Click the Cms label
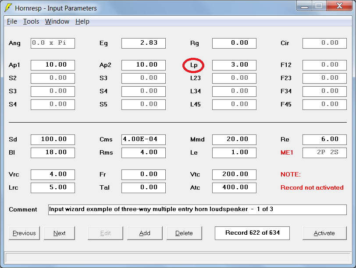This screenshot has width=356, height=268. point(106,139)
